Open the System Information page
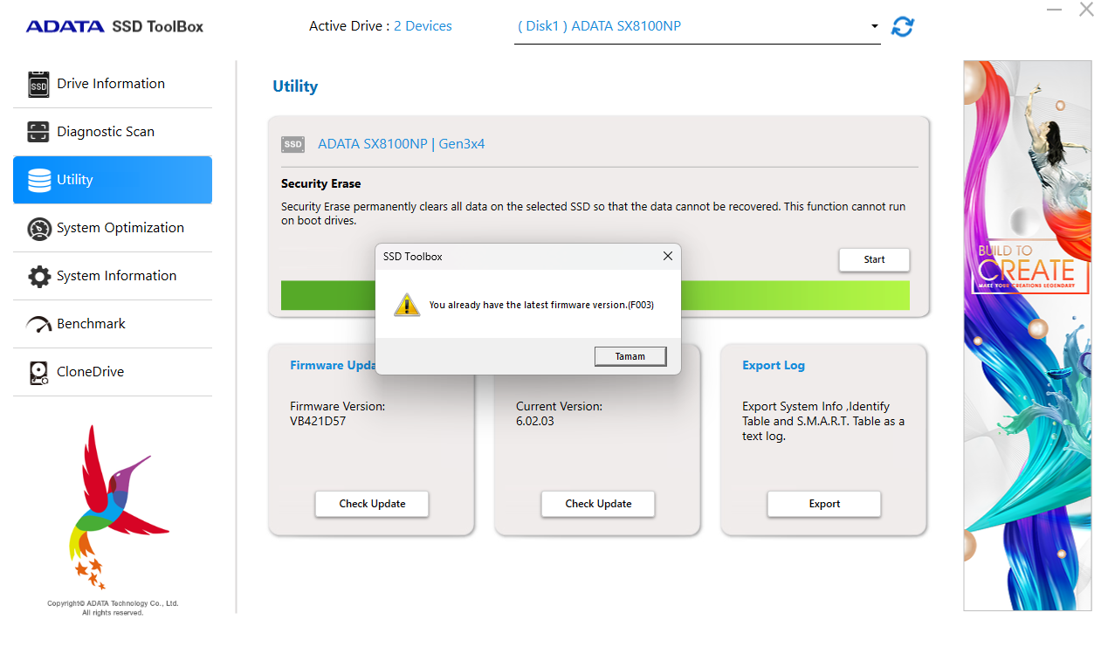This screenshot has width=1101, height=654. tap(113, 276)
